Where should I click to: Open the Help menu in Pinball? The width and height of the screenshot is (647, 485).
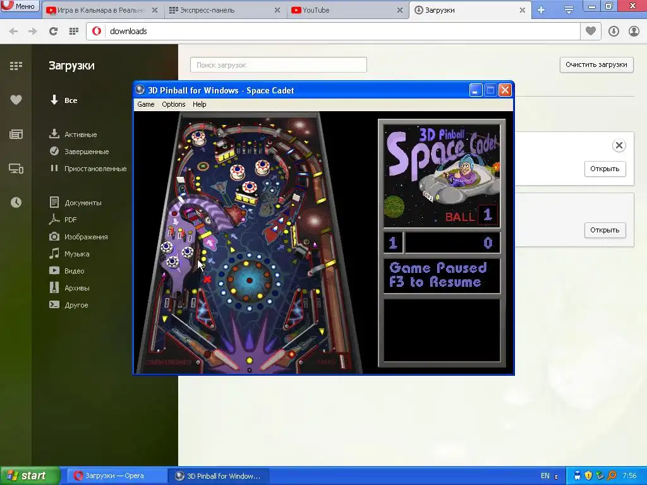click(199, 104)
